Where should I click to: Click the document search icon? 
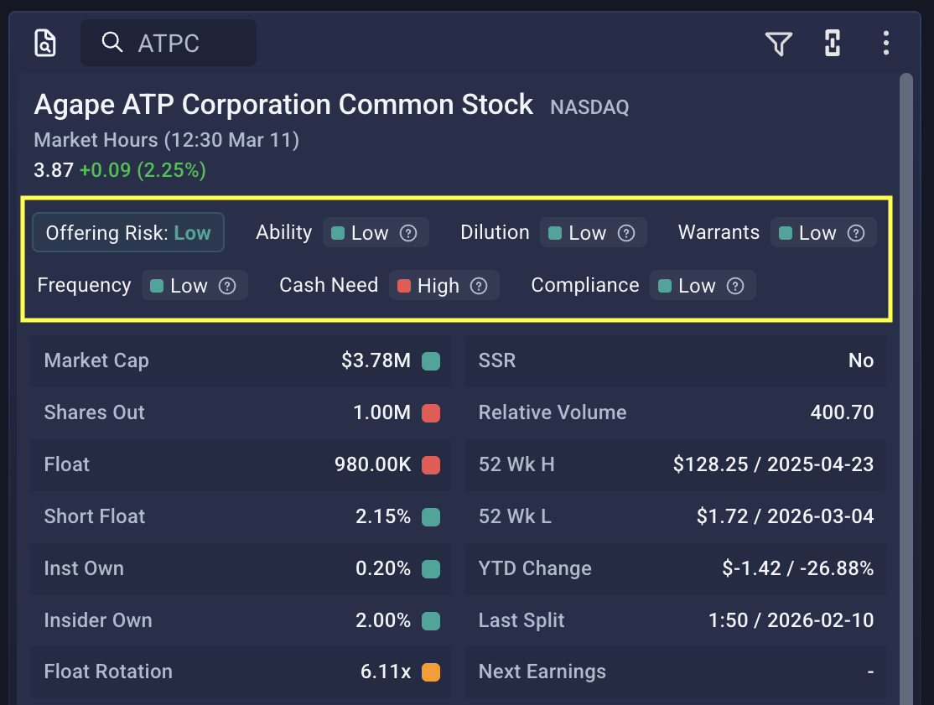point(45,43)
